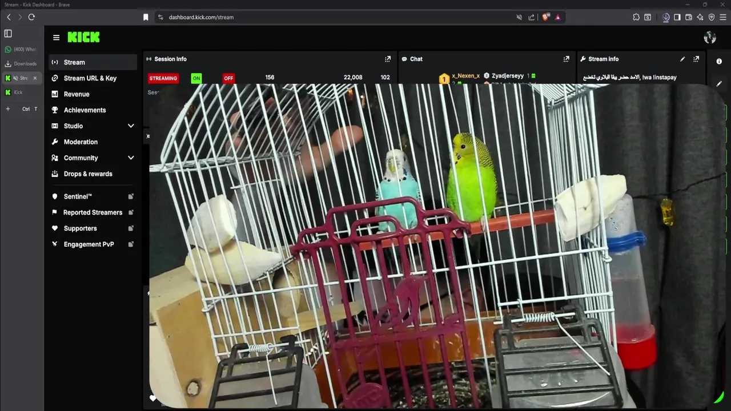Viewport: 731px width, 411px height.
Task: Open the Leo AI sparkle icon
Action: (700, 17)
